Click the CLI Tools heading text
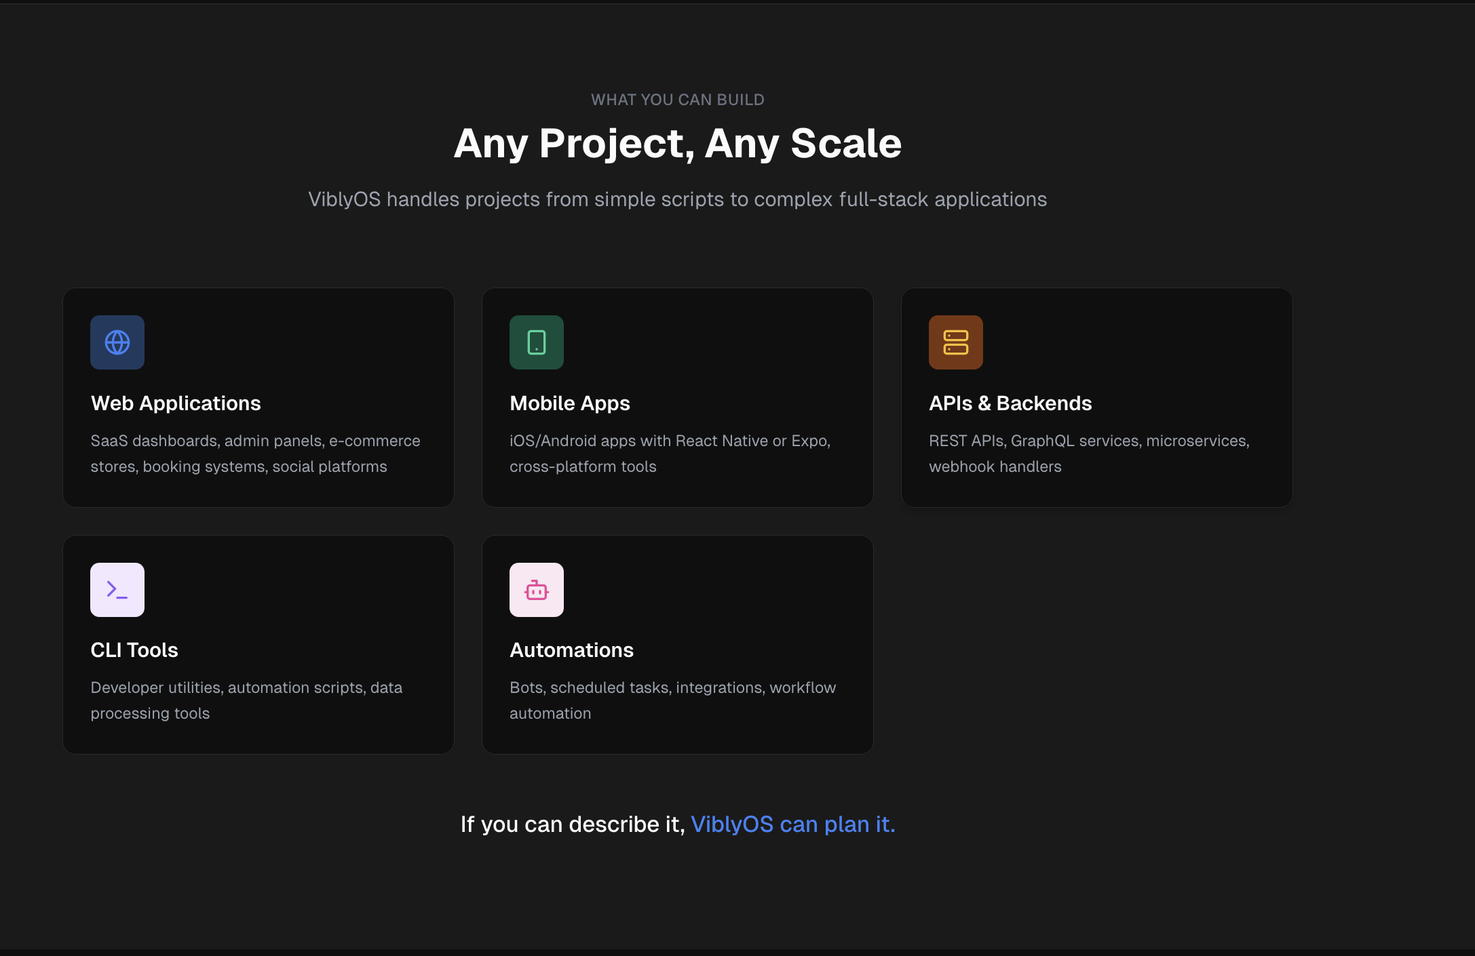This screenshot has width=1475, height=956. [134, 650]
